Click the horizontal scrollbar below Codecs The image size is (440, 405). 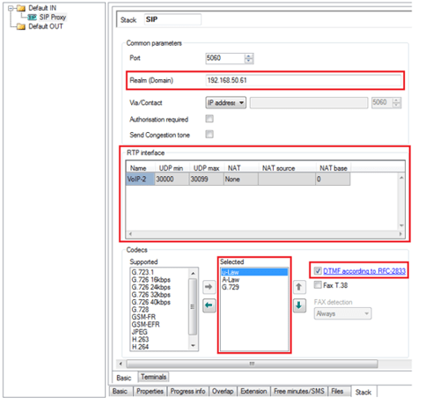(252, 364)
